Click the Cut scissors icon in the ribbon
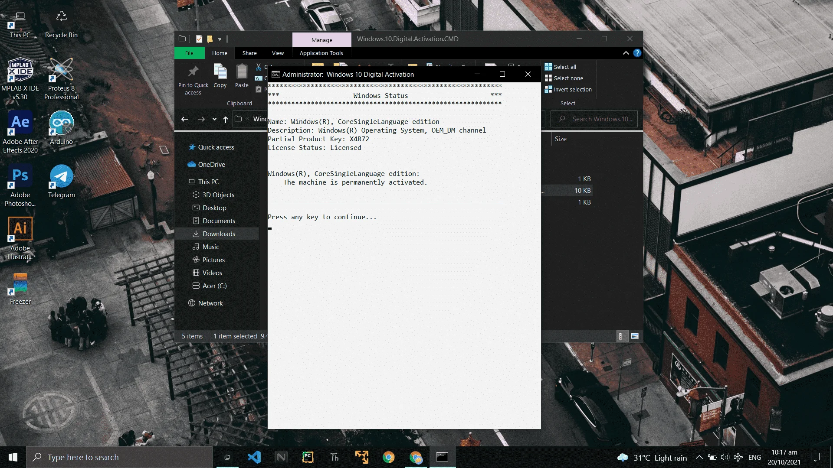The width and height of the screenshot is (833, 468). 259,67
